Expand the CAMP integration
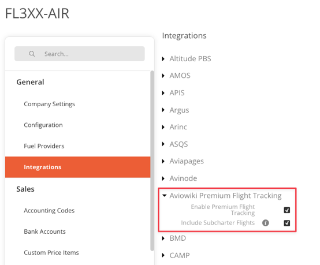 tap(163, 255)
